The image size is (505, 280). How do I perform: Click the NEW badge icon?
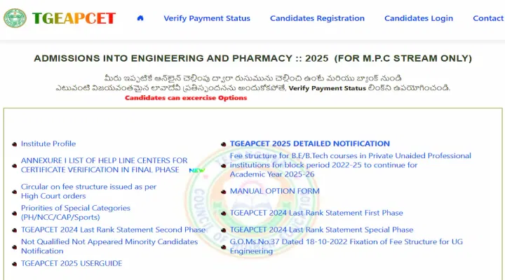coord(197,170)
